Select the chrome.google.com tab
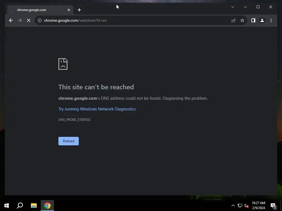 (40, 10)
